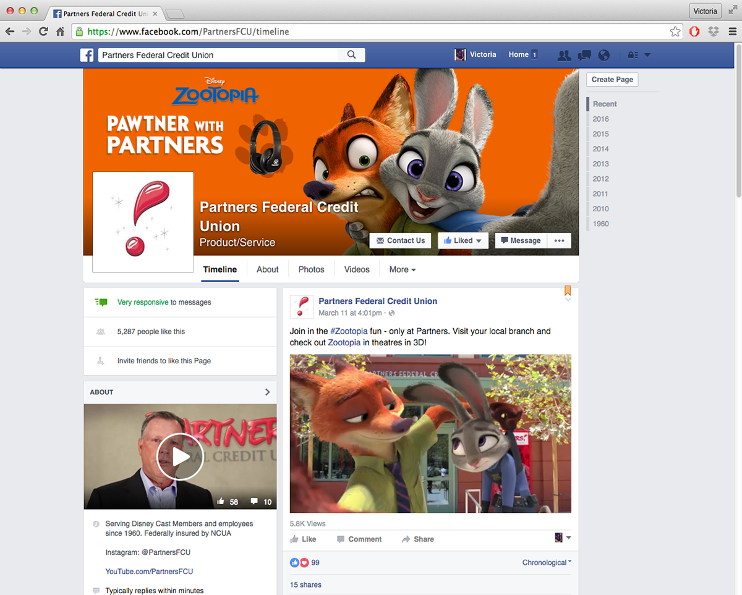Open the more options ellipsis button

[559, 241]
